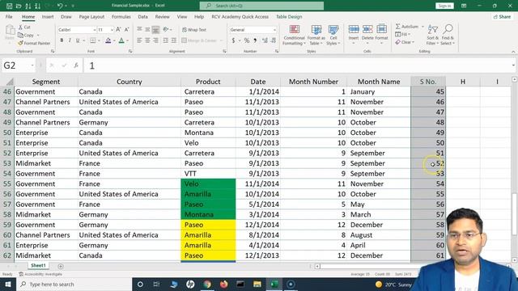The height and width of the screenshot is (291, 518).
Task: Select green cell containing Velo
Action: [208, 183]
